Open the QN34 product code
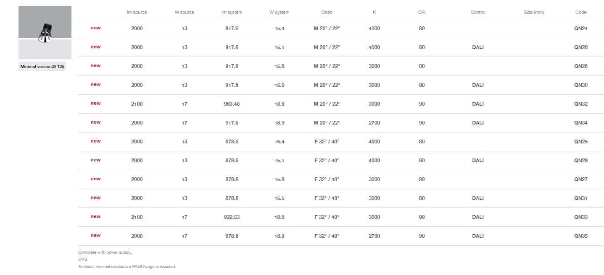604x275 pixels. 581,123
